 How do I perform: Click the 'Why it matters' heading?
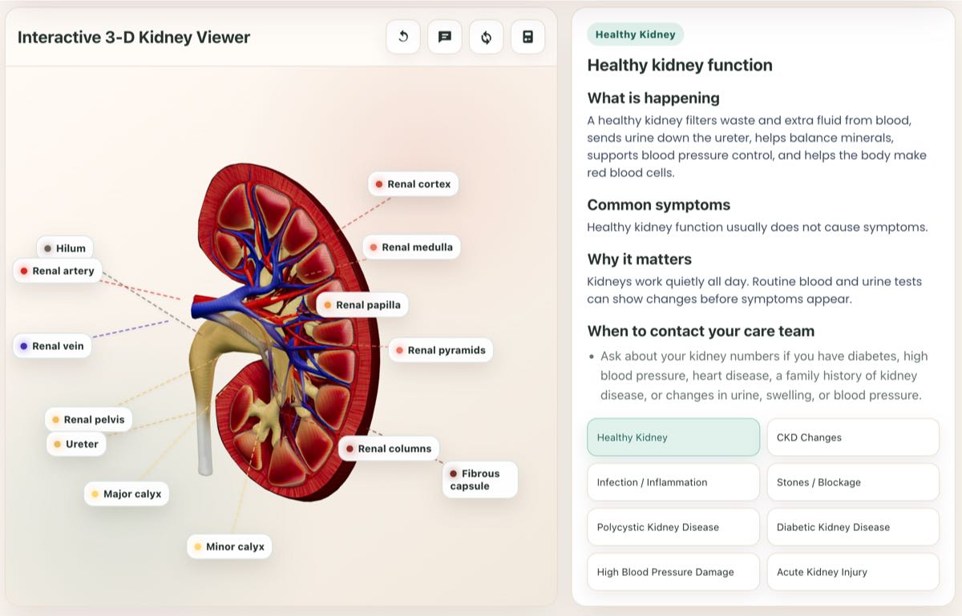(639, 260)
